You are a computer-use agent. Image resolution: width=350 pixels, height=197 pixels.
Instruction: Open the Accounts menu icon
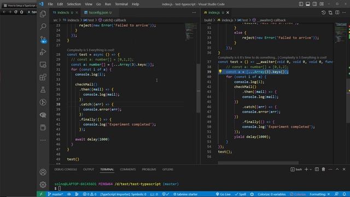point(43,172)
